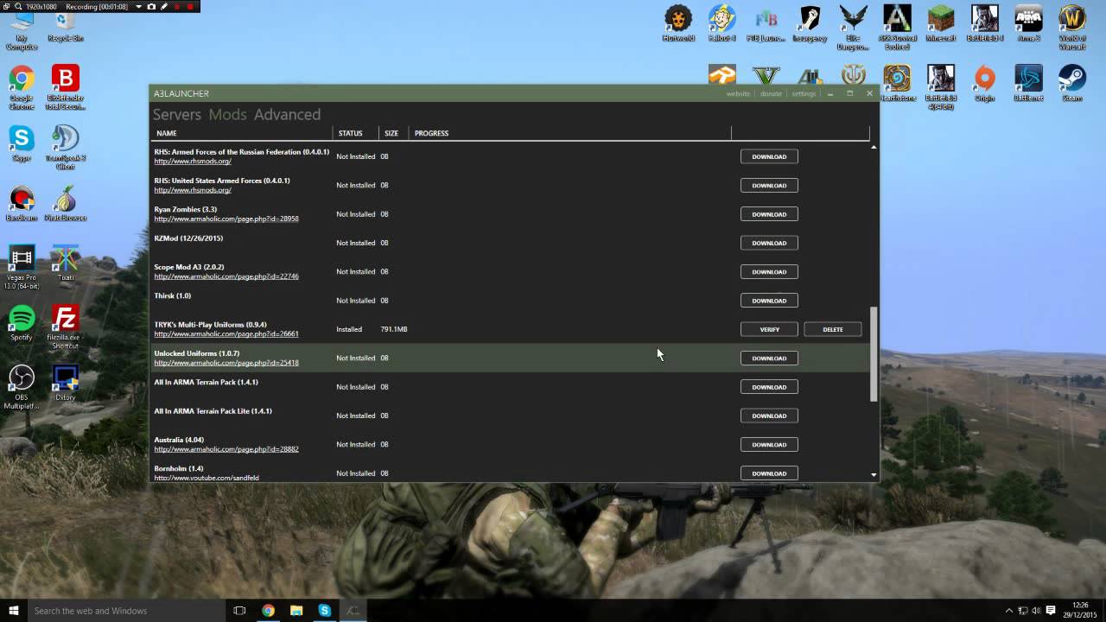The width and height of the screenshot is (1106, 622).
Task: Sort mods by SIZE column
Action: (x=393, y=133)
